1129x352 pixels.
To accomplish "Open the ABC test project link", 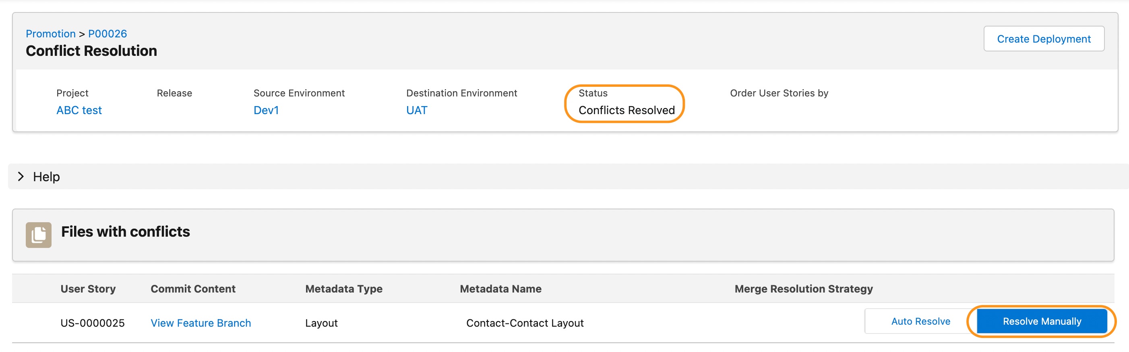I will pos(79,110).
